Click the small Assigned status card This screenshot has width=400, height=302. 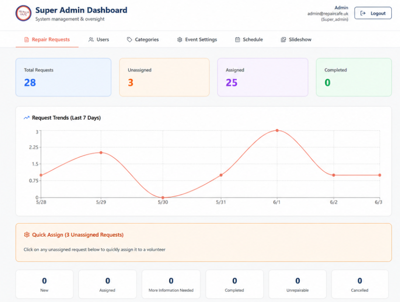click(108, 284)
